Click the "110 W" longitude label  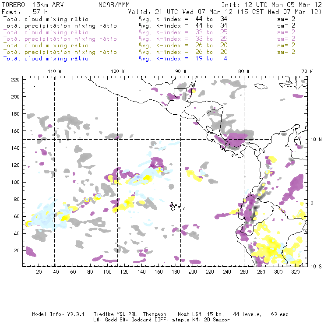point(55,71)
